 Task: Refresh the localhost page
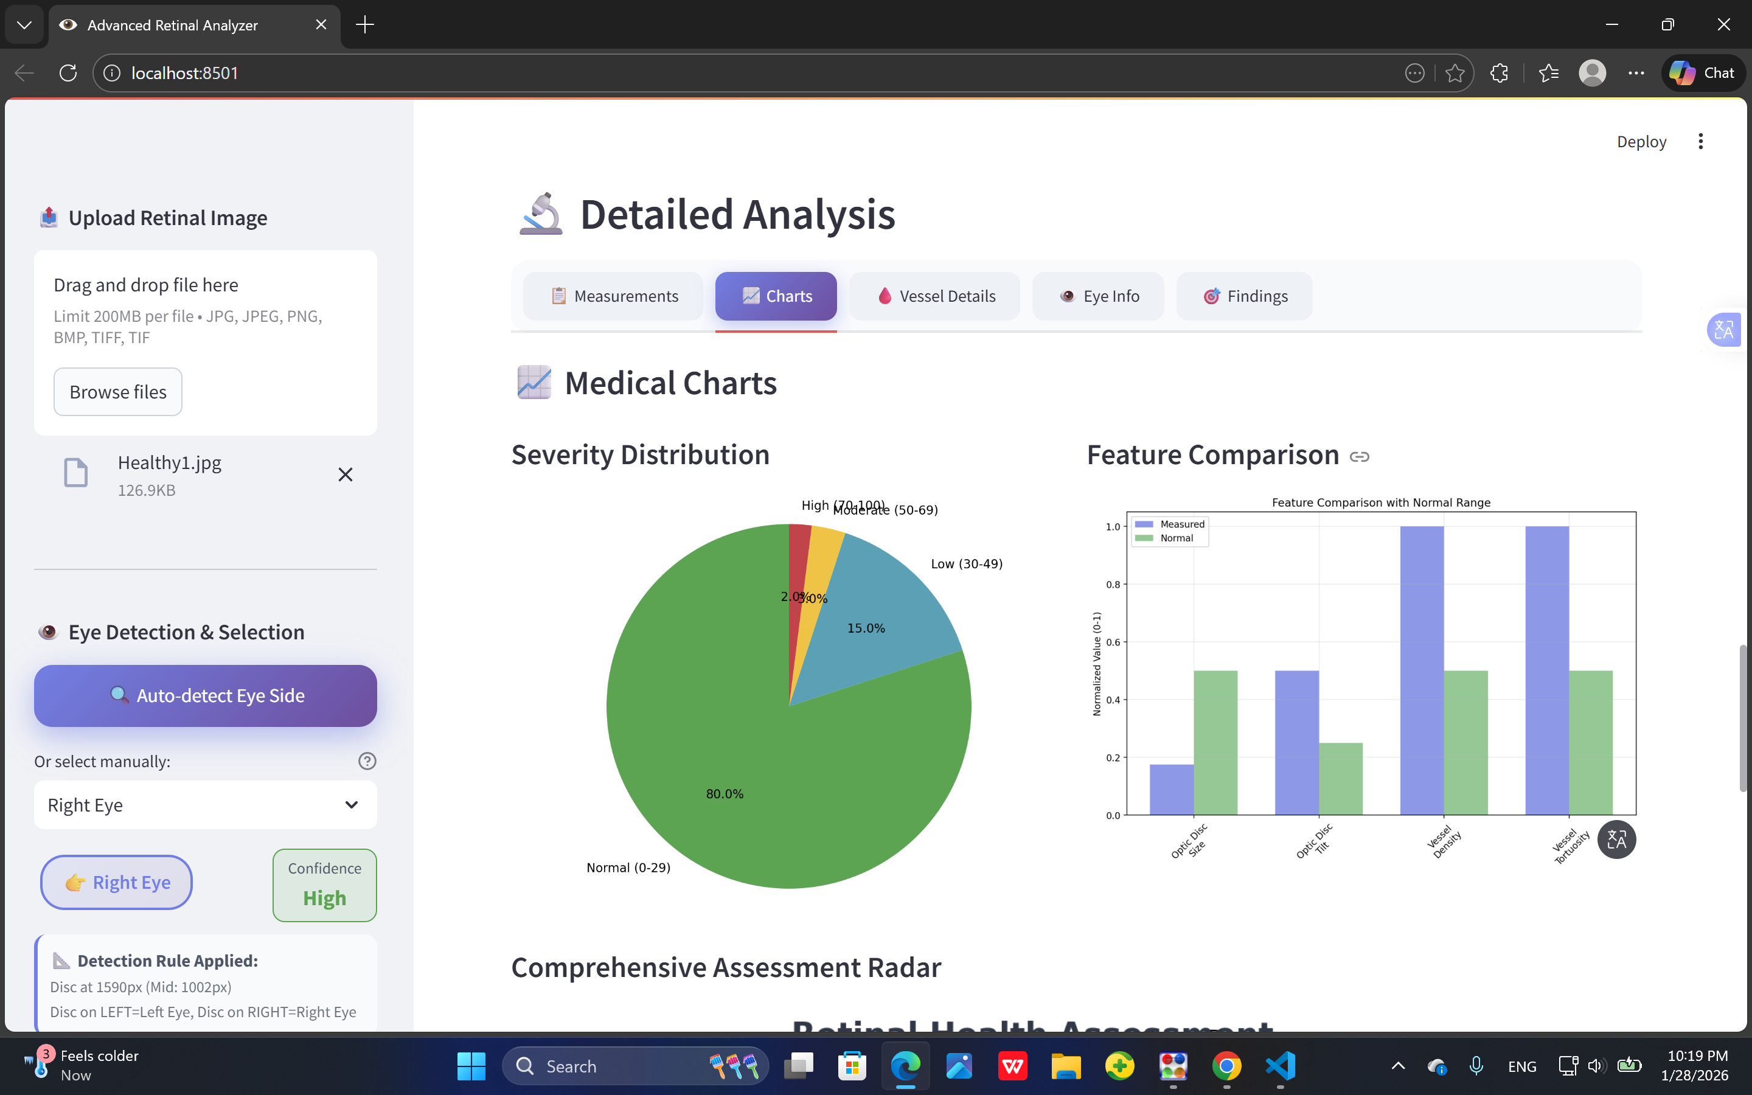[x=68, y=73]
